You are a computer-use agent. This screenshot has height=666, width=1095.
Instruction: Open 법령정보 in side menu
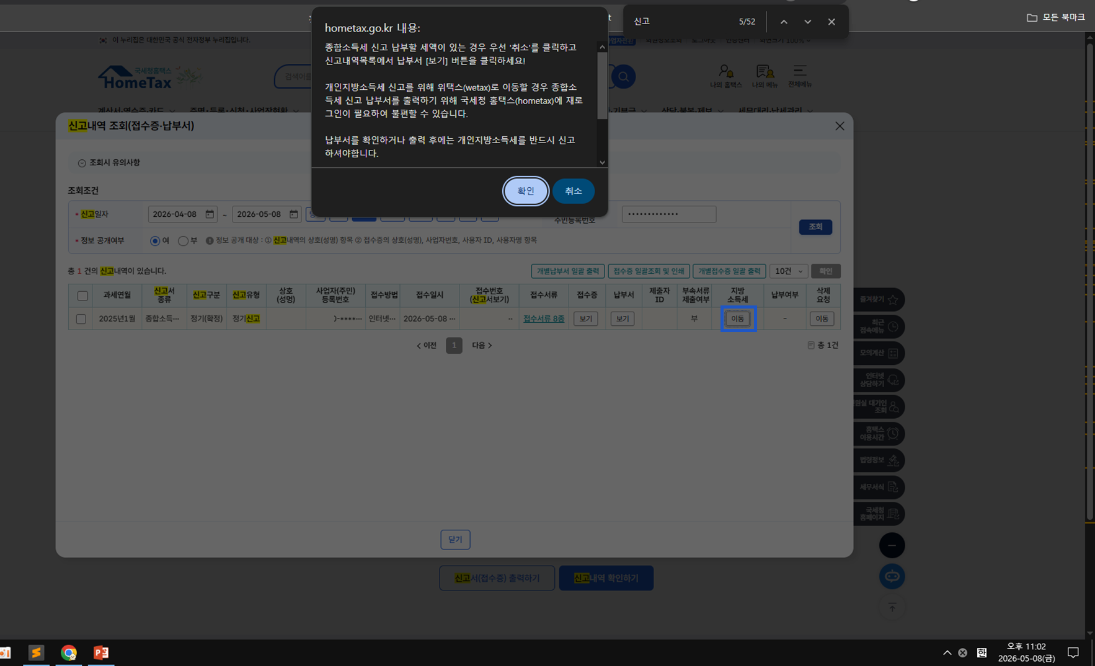point(879,460)
